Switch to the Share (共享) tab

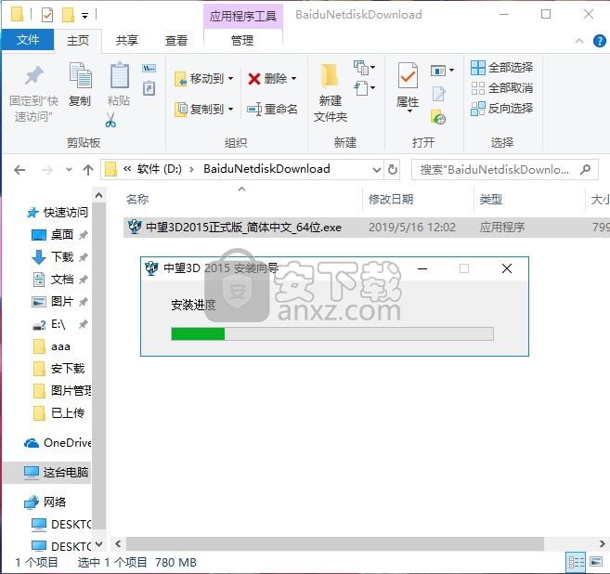tap(127, 41)
